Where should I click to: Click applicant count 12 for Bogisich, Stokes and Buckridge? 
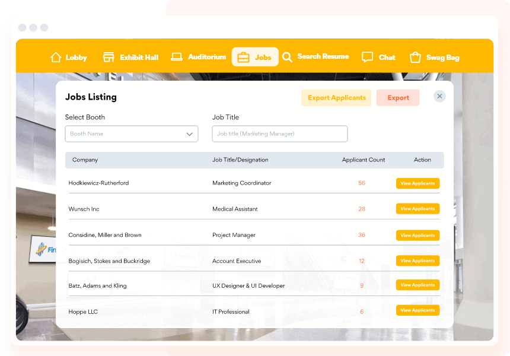tap(362, 260)
